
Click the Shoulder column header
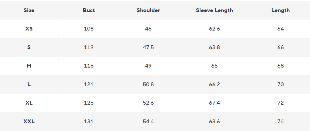tap(148, 10)
